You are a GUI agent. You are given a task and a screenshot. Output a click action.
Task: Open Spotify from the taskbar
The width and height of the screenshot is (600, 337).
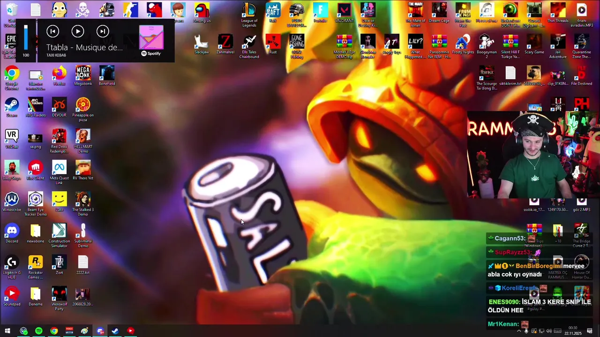[x=39, y=331]
